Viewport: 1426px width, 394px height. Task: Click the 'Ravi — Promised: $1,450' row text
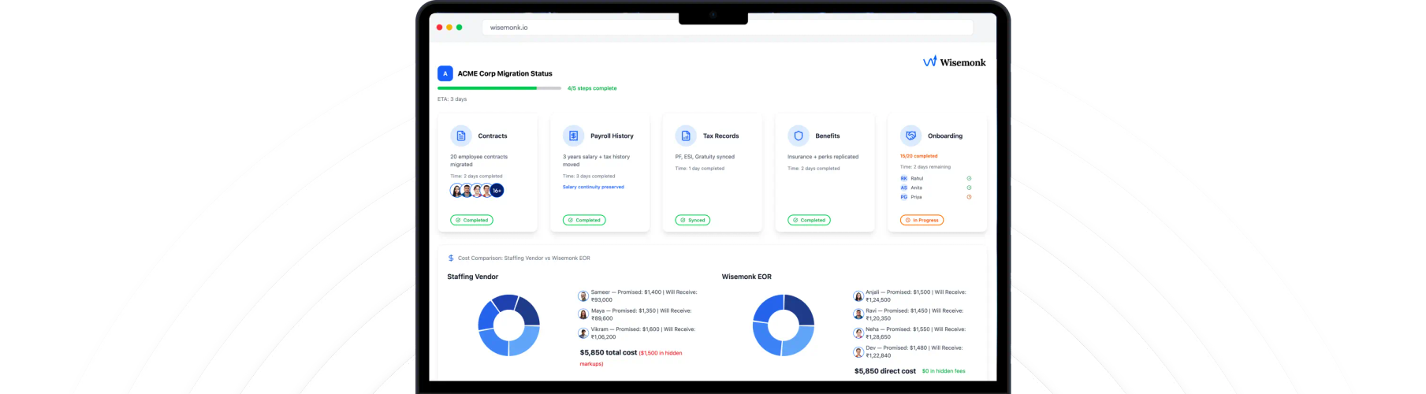pos(914,314)
